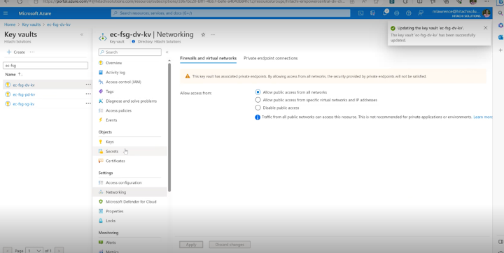
Task: Select Allow public access from all networks
Action: 258,92
